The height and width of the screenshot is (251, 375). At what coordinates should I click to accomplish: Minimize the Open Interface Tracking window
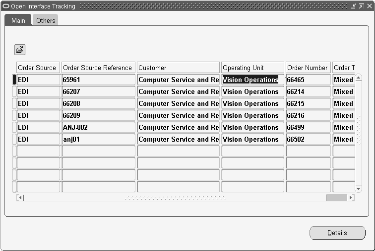(354, 6)
